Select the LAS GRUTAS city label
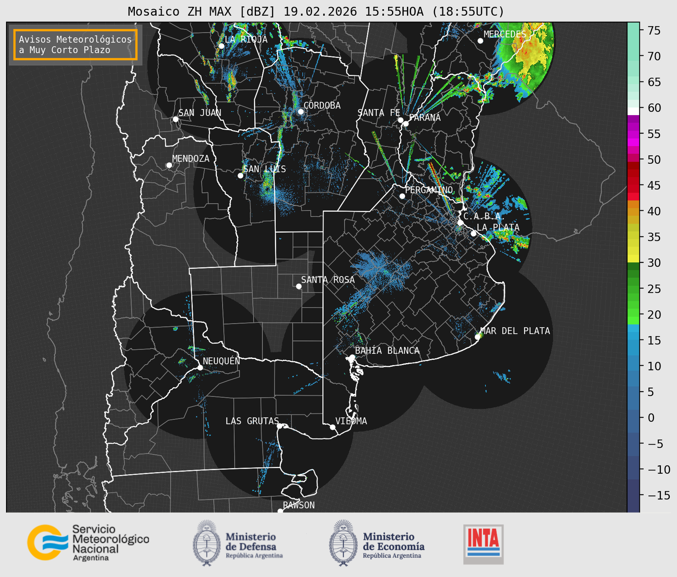Screen dimensions: 677x577 point(252,421)
